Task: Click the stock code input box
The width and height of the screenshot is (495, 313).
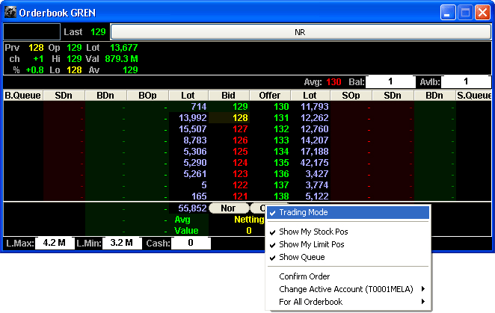Action: tap(31, 32)
